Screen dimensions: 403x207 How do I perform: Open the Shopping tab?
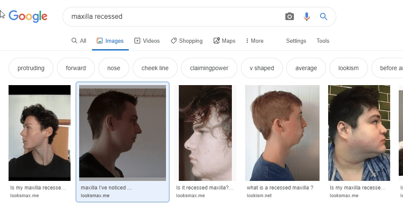[x=187, y=41]
